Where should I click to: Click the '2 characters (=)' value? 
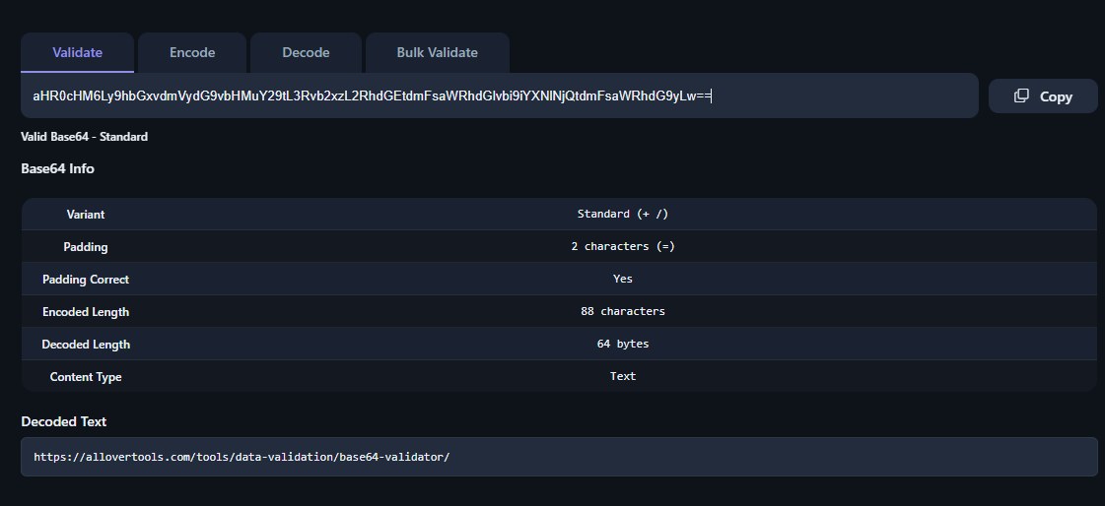point(623,246)
